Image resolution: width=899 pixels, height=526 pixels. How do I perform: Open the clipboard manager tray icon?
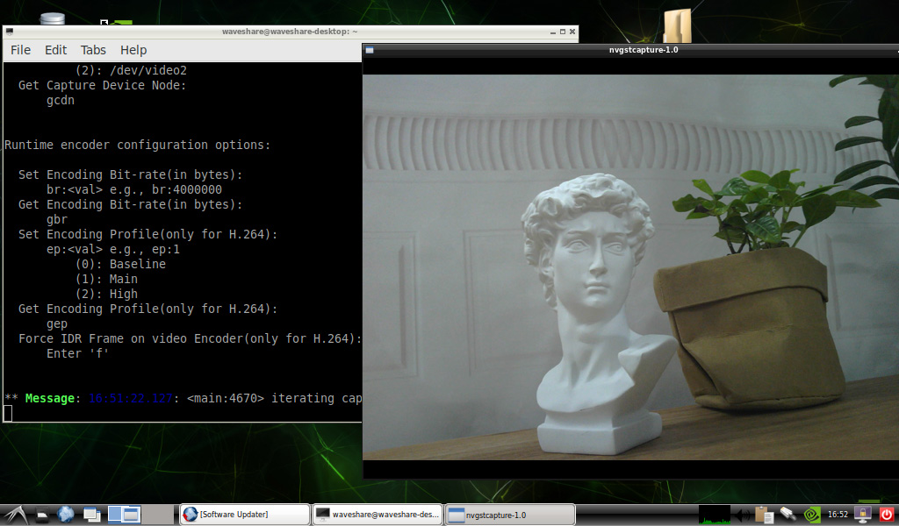click(764, 515)
